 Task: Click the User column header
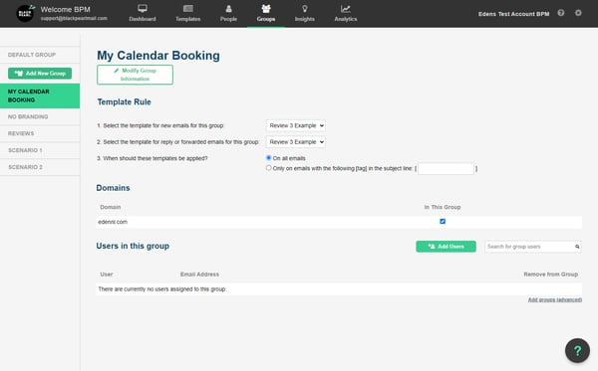point(107,275)
